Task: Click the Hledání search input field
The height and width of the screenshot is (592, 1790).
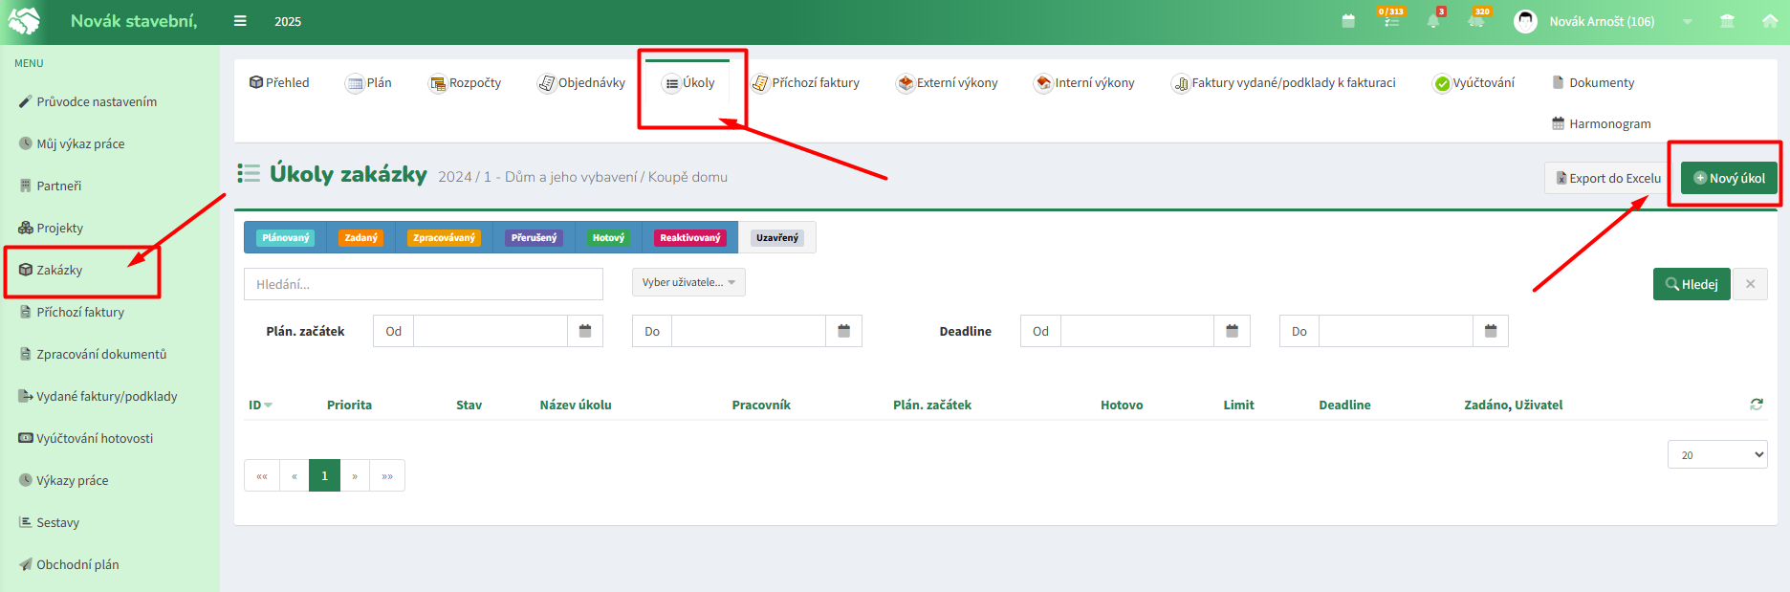Action: [424, 284]
